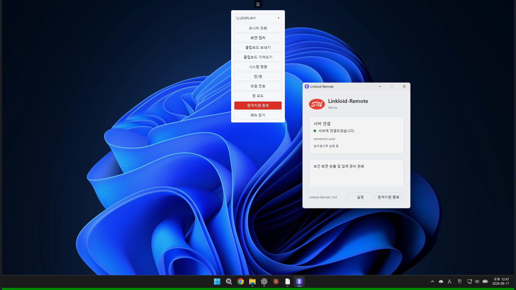Click the 설치형으로 실행 중 text
Image resolution: width=516 pixels, height=290 pixels.
(x=326, y=146)
